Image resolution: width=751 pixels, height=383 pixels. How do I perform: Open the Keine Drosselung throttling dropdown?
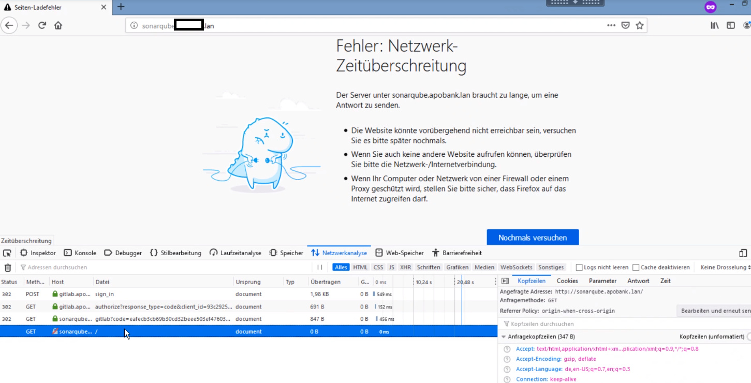tap(725, 268)
